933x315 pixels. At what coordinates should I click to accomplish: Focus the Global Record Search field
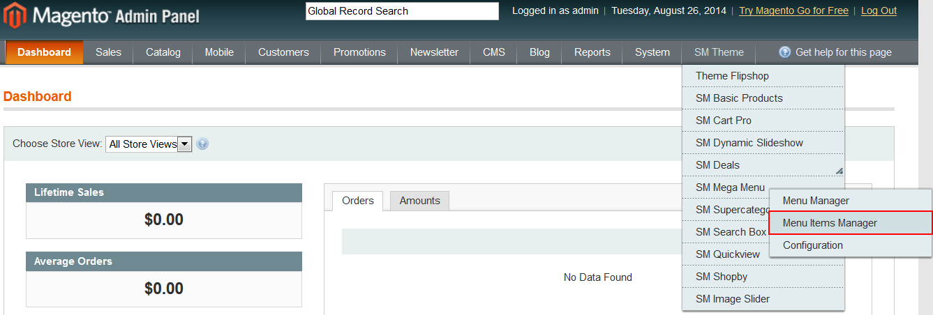click(402, 11)
